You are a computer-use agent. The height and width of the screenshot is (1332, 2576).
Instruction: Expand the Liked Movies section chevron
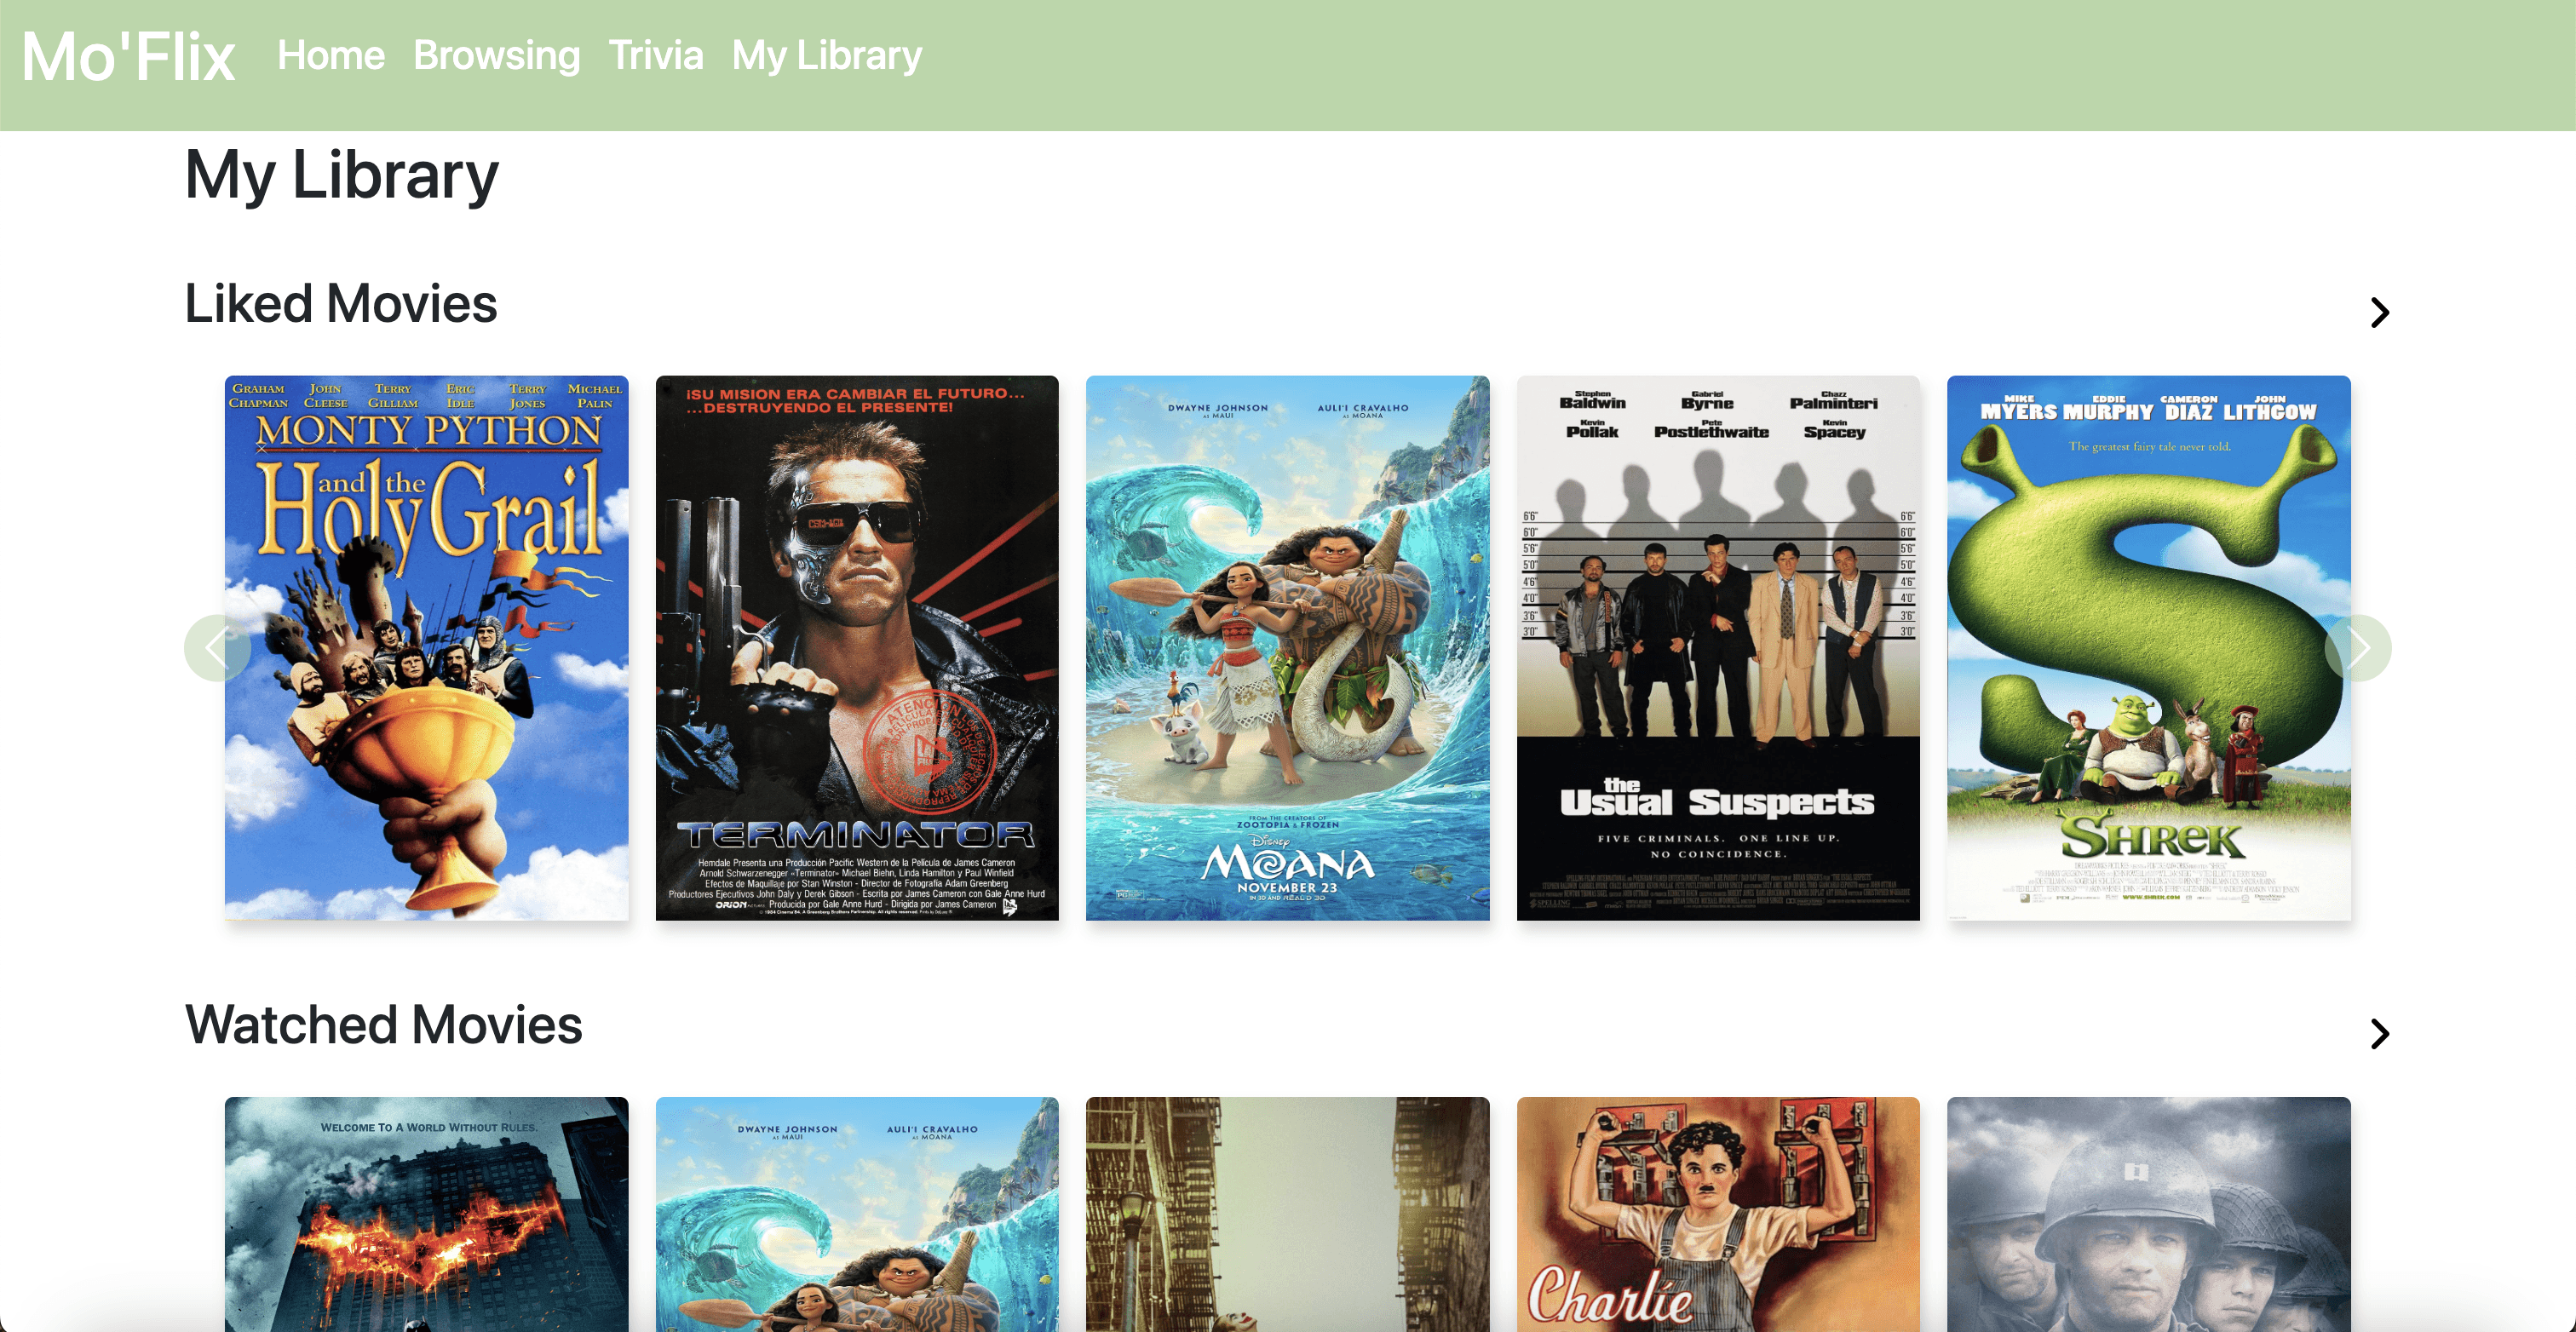(x=2380, y=313)
